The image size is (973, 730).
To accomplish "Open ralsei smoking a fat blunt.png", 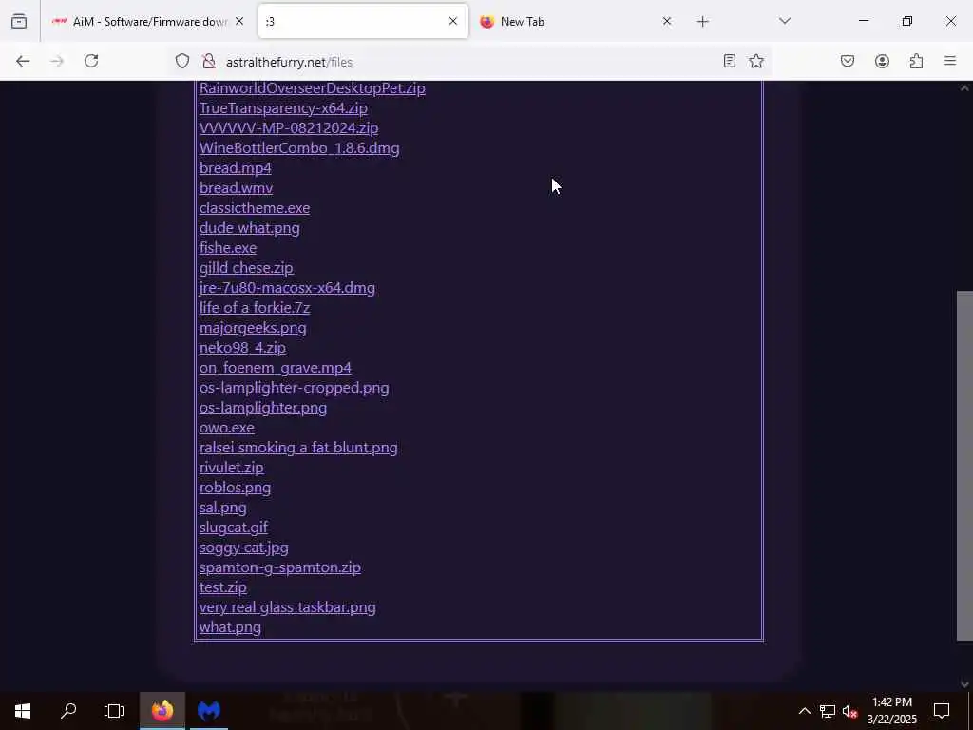I will [298, 448].
